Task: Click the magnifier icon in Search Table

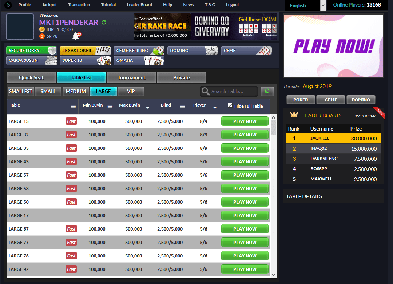Action: pos(206,91)
